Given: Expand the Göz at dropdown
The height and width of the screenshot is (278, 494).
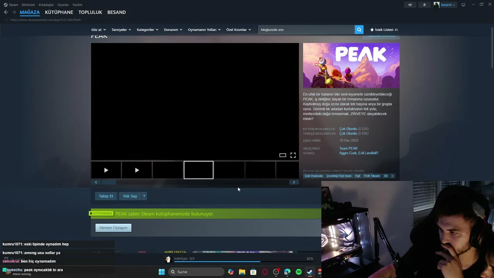Looking at the screenshot, I should click(x=98, y=30).
